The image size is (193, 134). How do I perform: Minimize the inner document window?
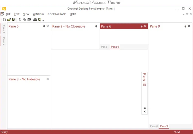point(184,14)
